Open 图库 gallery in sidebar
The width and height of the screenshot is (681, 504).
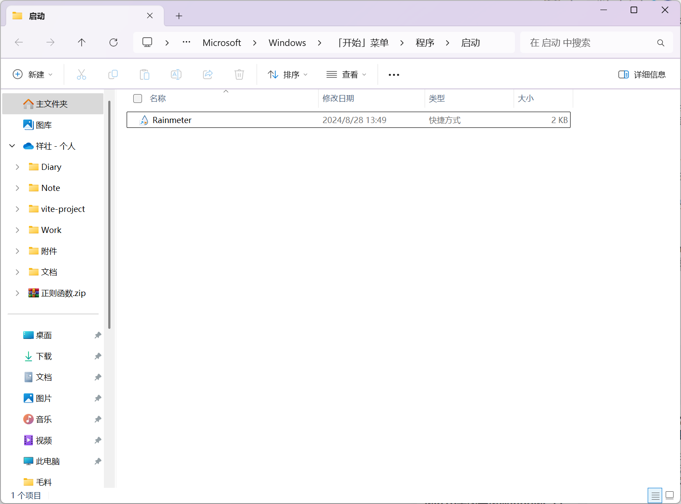(x=53, y=125)
